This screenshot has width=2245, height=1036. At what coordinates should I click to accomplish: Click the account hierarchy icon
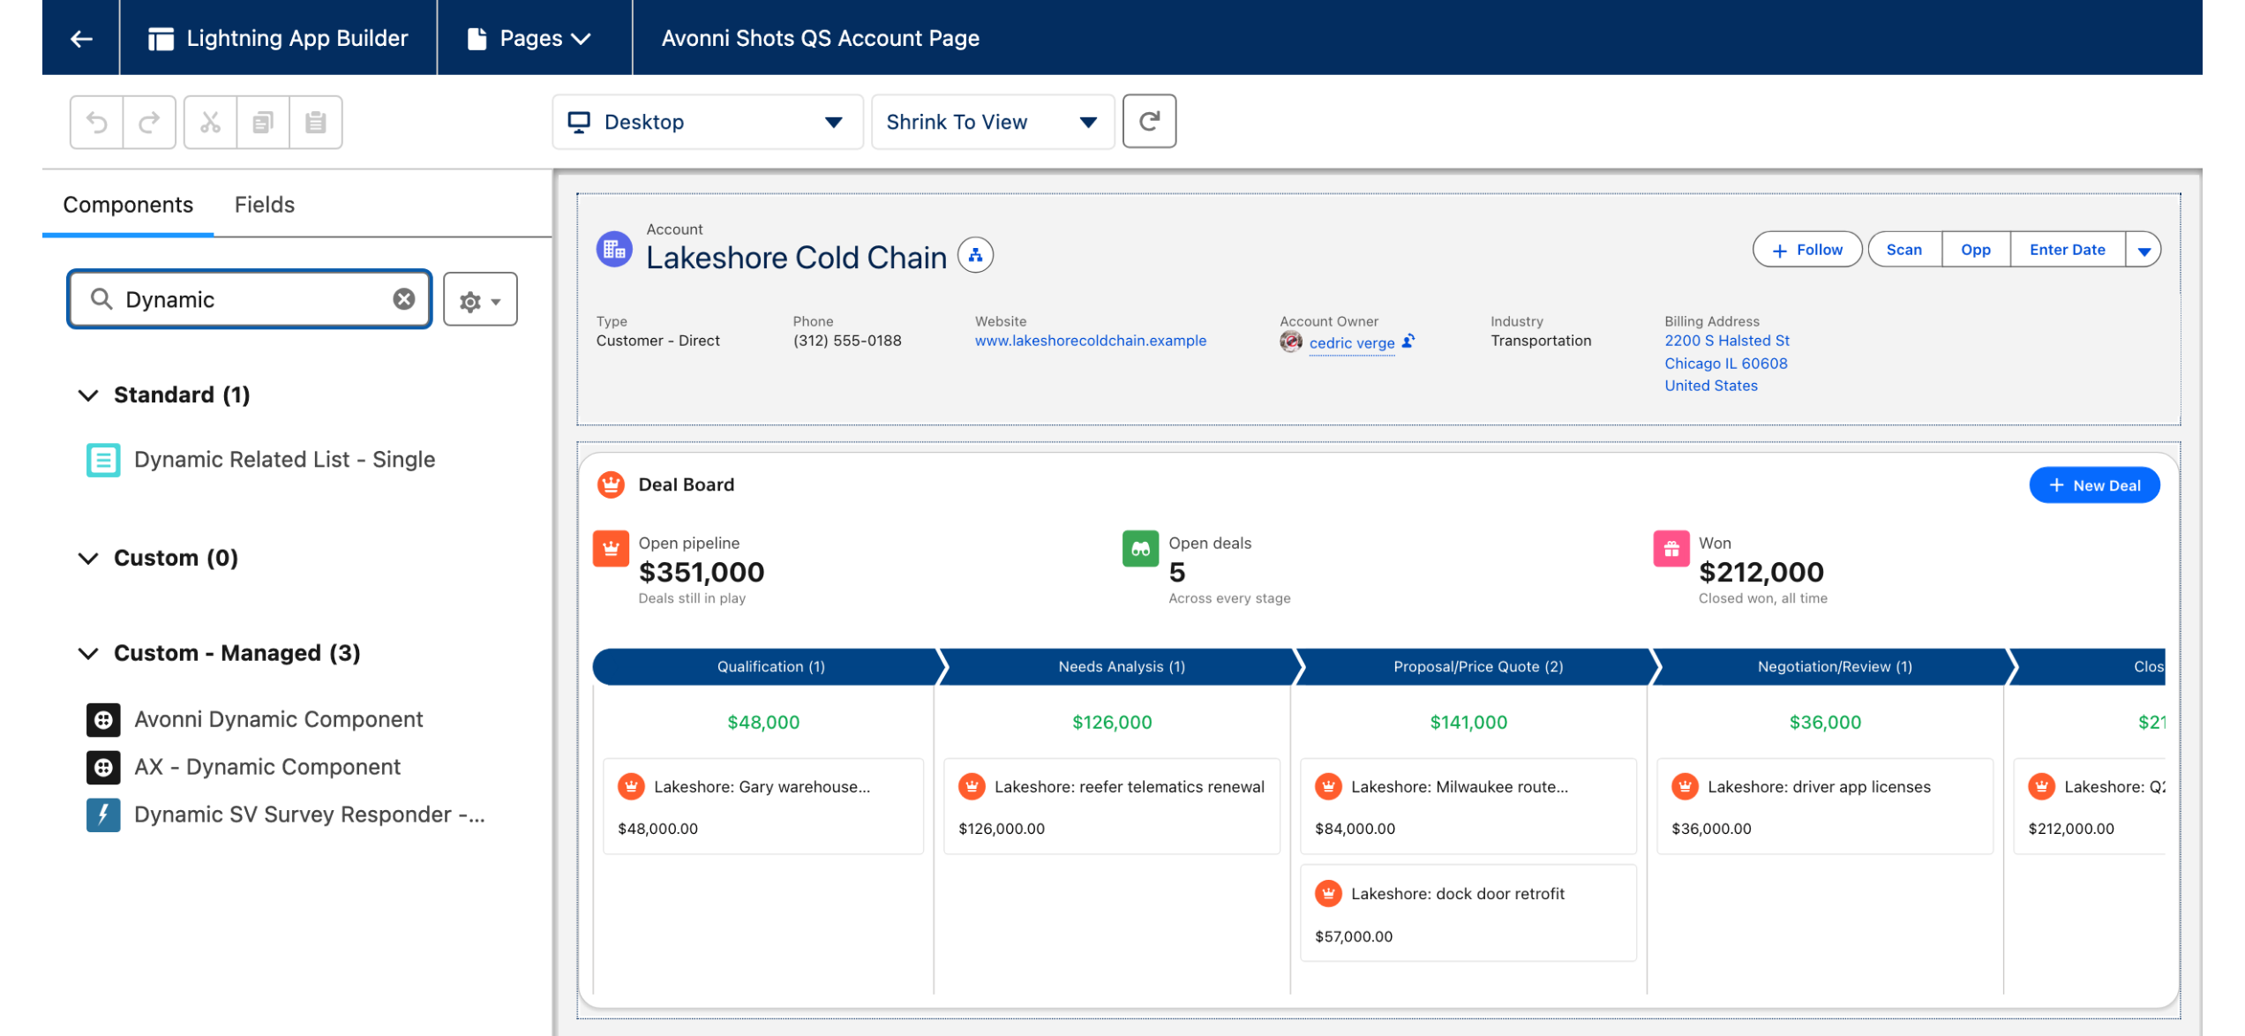click(x=975, y=256)
